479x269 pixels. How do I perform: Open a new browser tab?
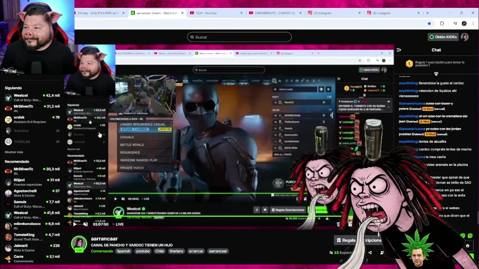[x=427, y=13]
